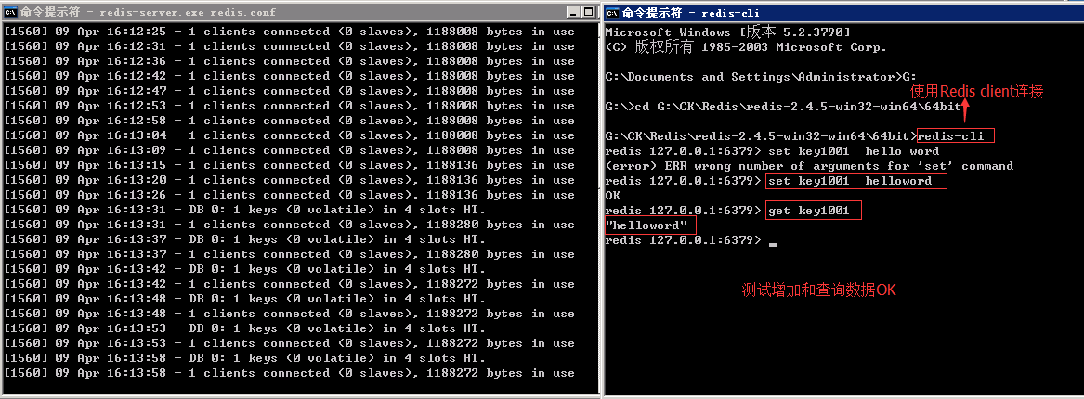Minimize the redis-server.exe command prompt window
This screenshot has width=1084, height=399.
coord(574,12)
